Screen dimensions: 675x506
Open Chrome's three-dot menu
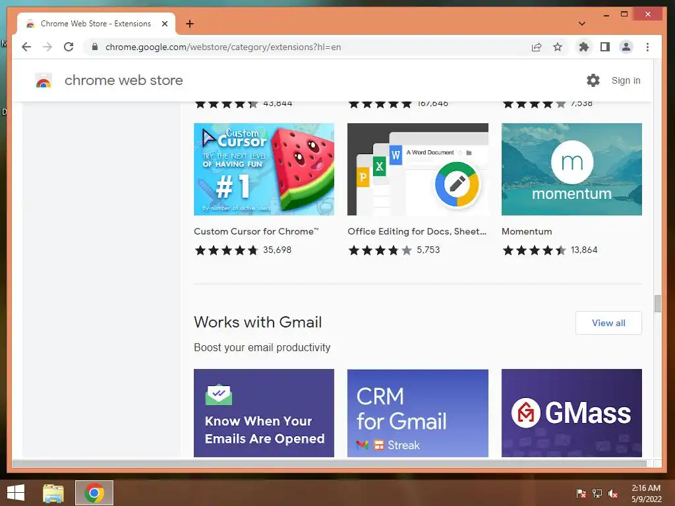(x=647, y=47)
